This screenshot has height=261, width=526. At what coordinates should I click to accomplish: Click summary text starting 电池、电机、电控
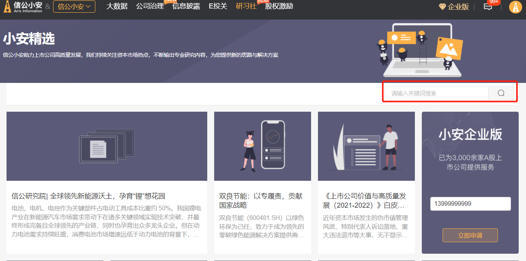(x=106, y=221)
